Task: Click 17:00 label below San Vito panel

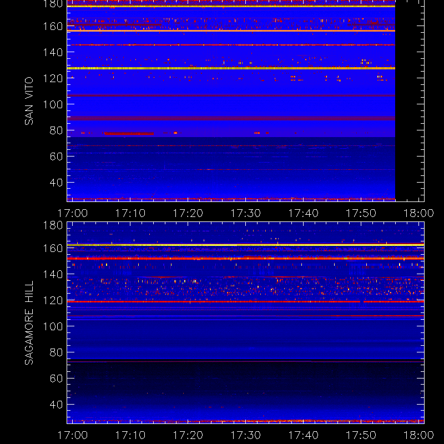Action: click(73, 213)
